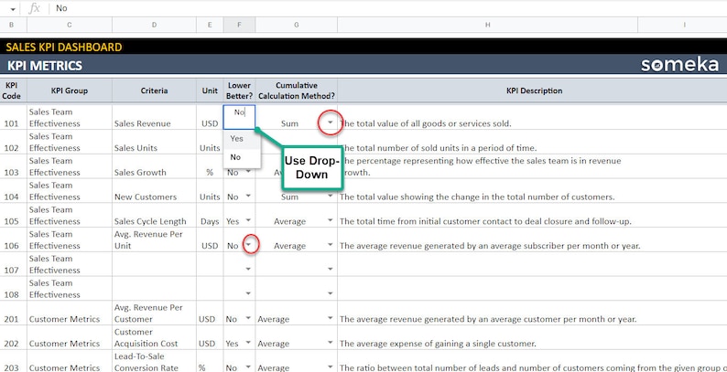This screenshot has height=372, width=727.
Task: Select the Sales Cycle Length cell
Action: click(x=154, y=215)
